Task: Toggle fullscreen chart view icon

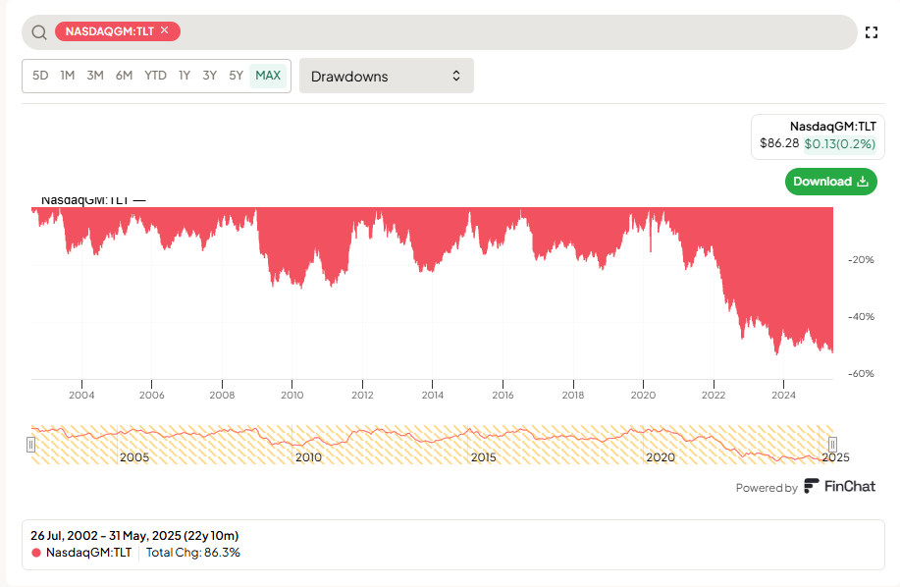Action: pos(872,32)
